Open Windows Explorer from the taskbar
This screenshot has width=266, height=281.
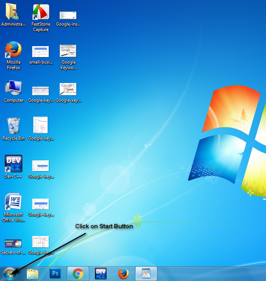33,274
